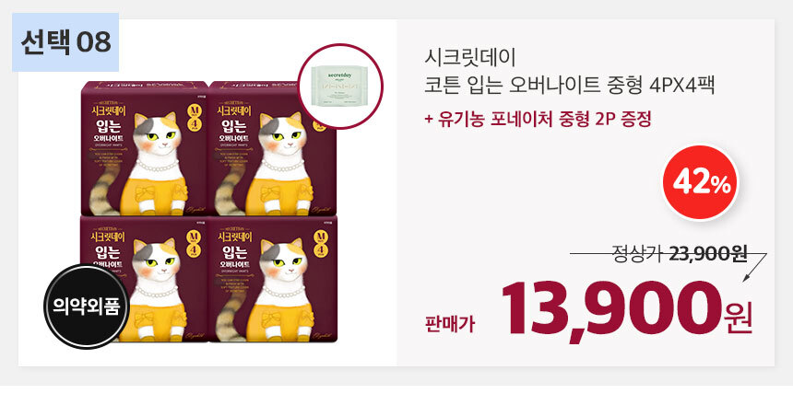Open the circular free gift pad thumbnail
This screenshot has height=405, width=793.
pos(340,87)
